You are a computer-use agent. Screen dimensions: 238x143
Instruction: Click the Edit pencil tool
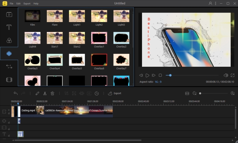37,93
